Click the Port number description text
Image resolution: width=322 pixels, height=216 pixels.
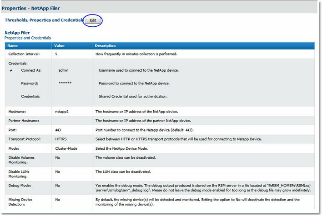click(144, 130)
